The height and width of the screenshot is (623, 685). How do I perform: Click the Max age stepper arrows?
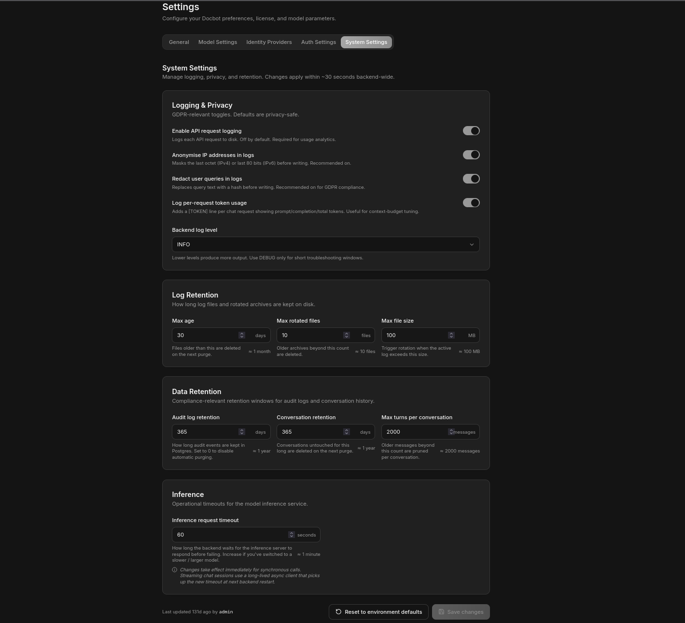(x=242, y=335)
